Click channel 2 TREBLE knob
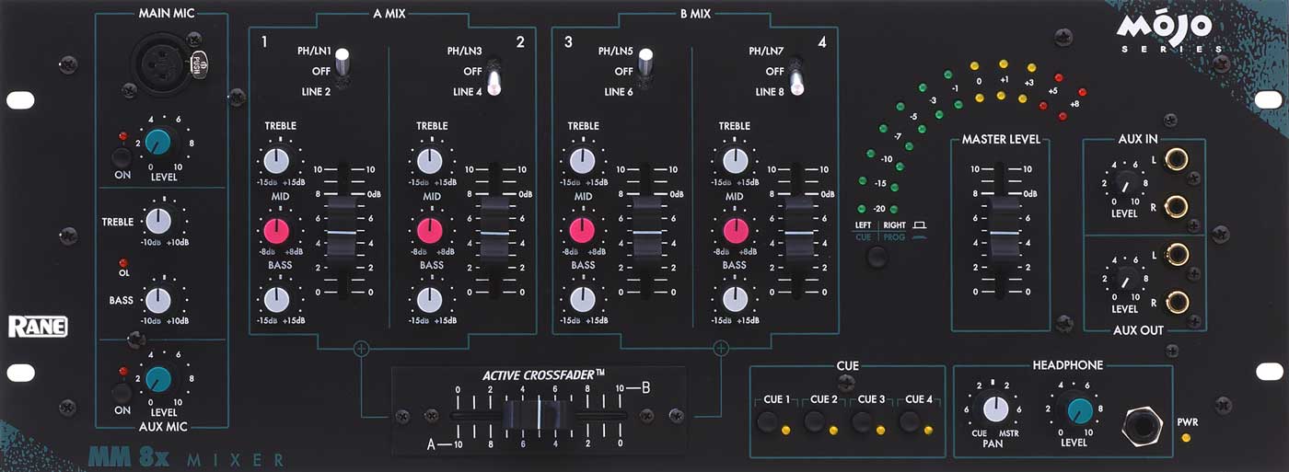Viewport: 1289px width, 472px height. coord(430,161)
